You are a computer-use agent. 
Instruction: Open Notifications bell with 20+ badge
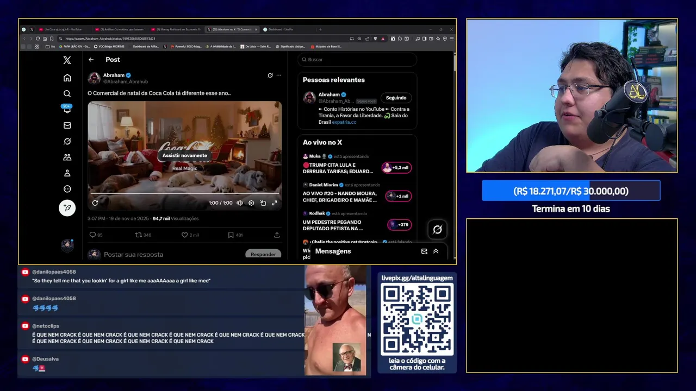coord(67,109)
